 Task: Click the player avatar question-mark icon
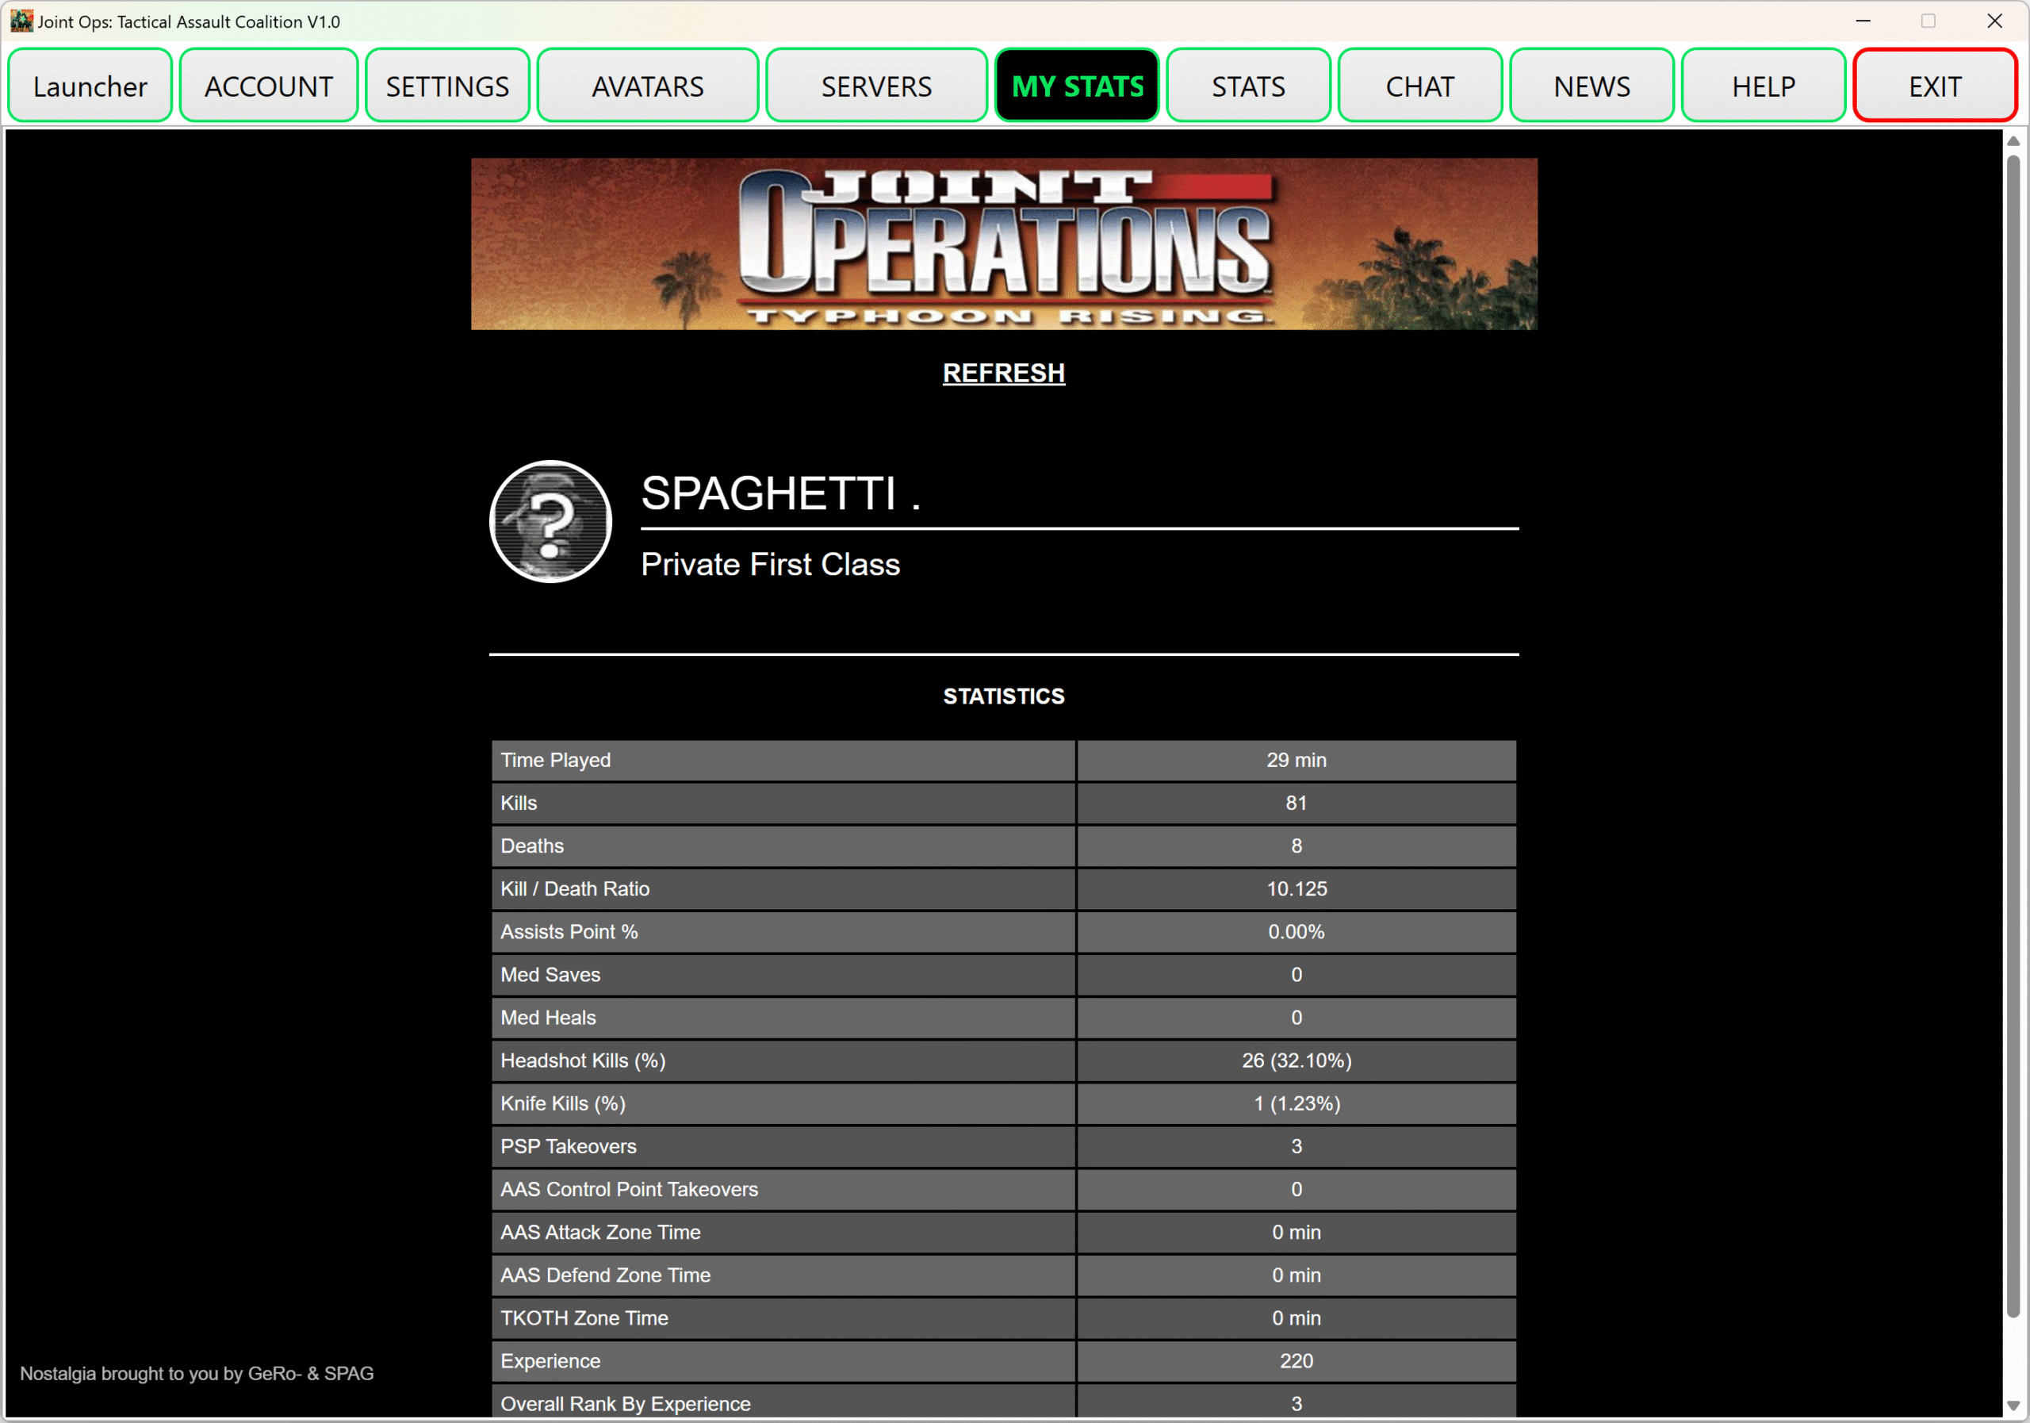pyautogui.click(x=550, y=521)
